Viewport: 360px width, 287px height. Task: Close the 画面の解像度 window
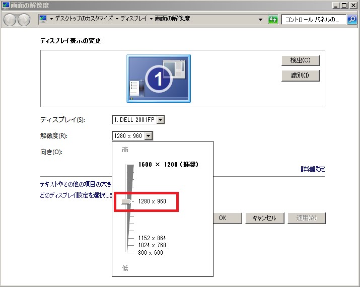353,5
